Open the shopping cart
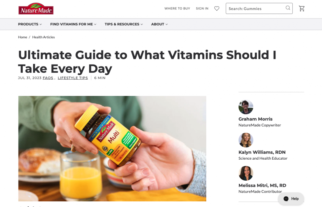This screenshot has height=207, width=322. pyautogui.click(x=302, y=8)
